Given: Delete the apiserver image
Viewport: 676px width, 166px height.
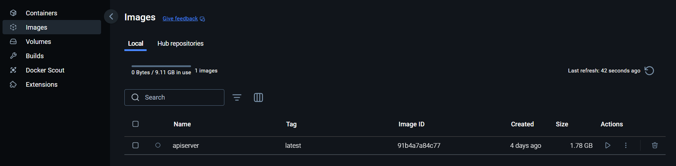Looking at the screenshot, I should coord(654,145).
